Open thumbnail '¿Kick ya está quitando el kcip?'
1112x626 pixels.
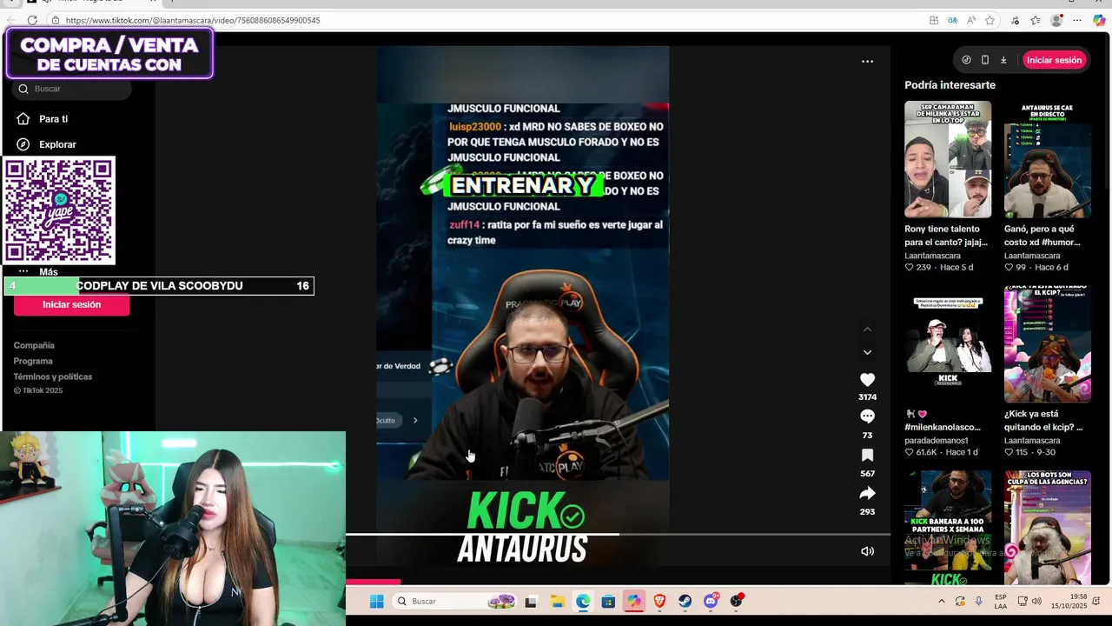(x=1048, y=344)
